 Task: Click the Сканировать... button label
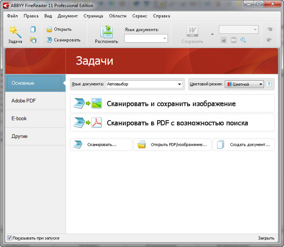pos(102,145)
